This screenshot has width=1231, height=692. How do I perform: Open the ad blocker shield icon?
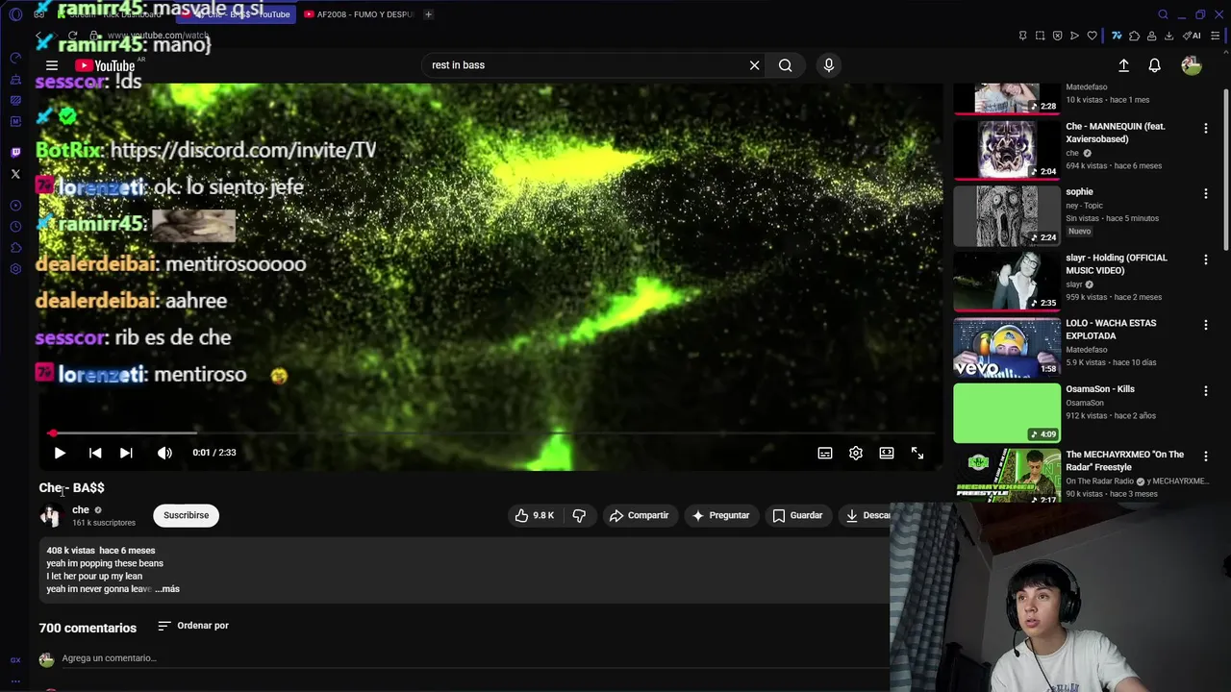pos(1057,36)
